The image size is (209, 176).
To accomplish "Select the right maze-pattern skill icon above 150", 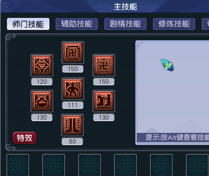I will [104, 65].
